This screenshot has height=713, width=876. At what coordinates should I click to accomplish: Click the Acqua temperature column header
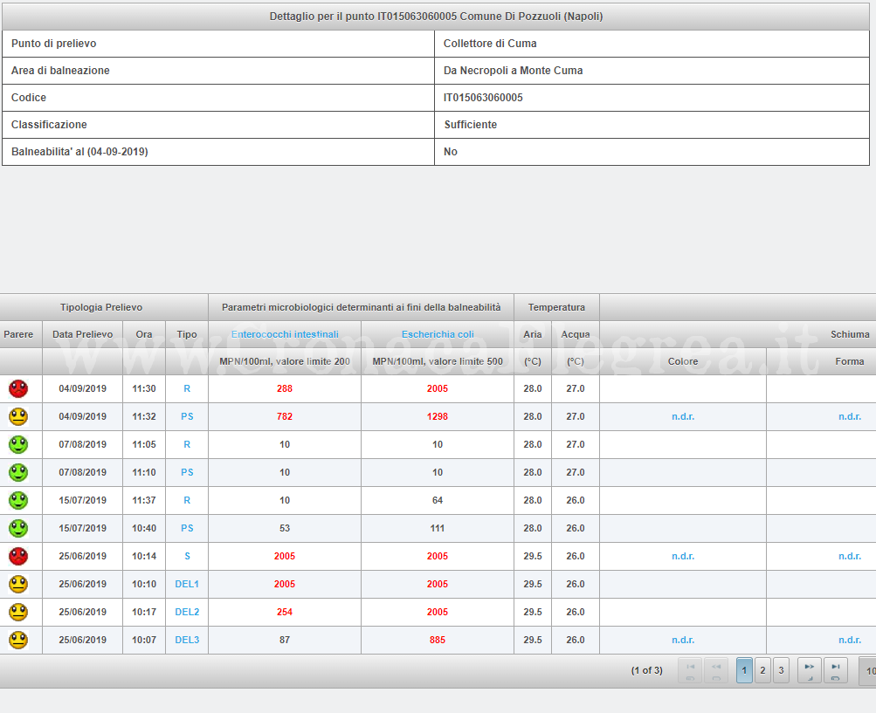[x=576, y=334]
